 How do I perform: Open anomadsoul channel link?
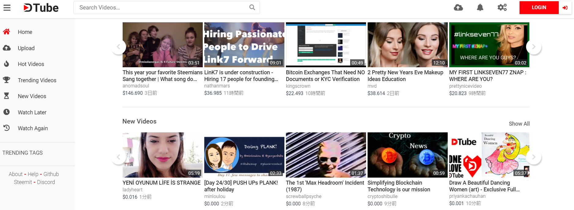(x=136, y=86)
